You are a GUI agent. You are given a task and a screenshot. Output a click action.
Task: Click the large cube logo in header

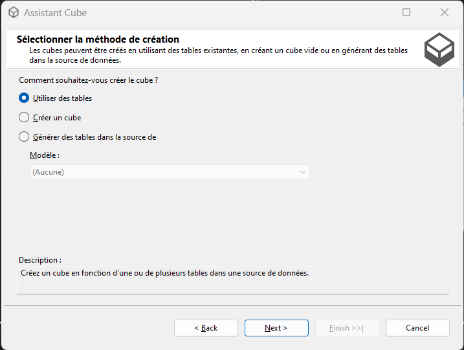tap(439, 49)
